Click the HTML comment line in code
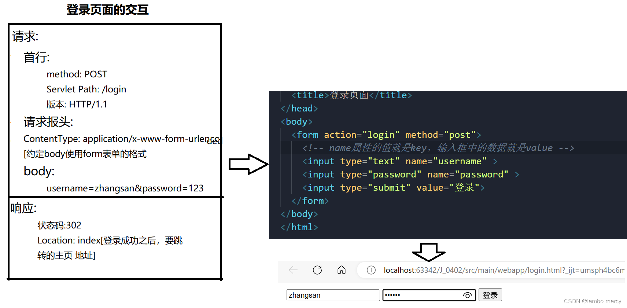Screen dimensions: 627x308 click(x=438, y=148)
